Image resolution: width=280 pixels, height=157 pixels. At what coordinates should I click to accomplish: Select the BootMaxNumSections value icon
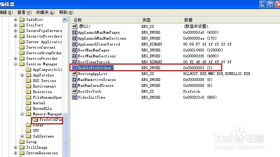(x=75, y=56)
